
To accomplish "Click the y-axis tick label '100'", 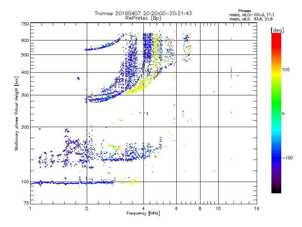I will tap(25, 182).
